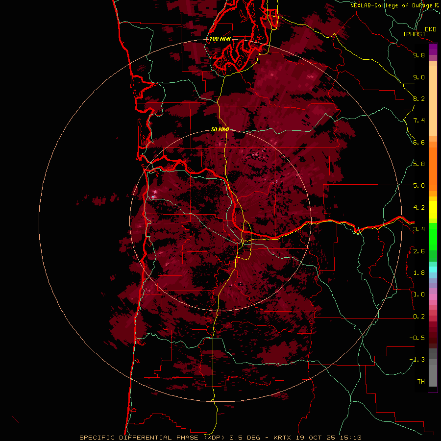Click the DKD label above the color scale
441x441 pixels.
pyautogui.click(x=431, y=29)
